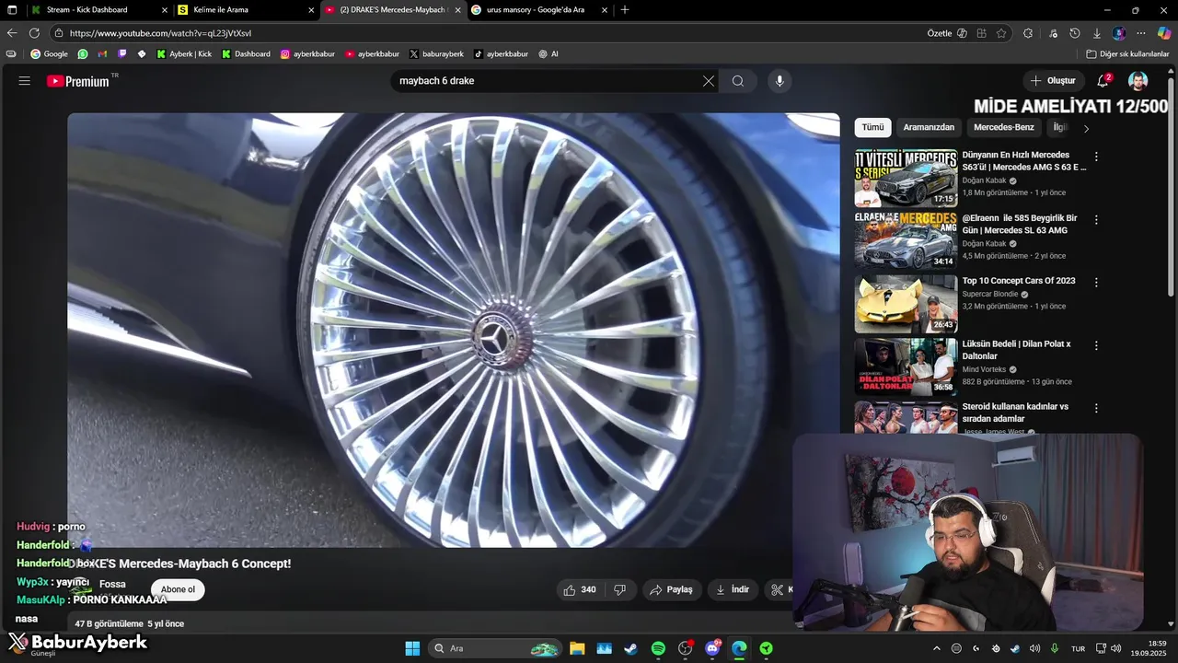Show more filter chips with right arrow
Image resolution: width=1178 pixels, height=663 pixels.
(x=1086, y=128)
